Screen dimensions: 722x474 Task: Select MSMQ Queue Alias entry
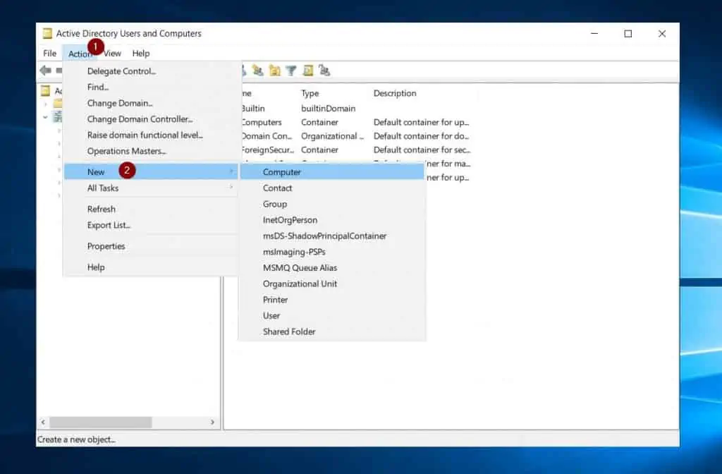point(332,267)
